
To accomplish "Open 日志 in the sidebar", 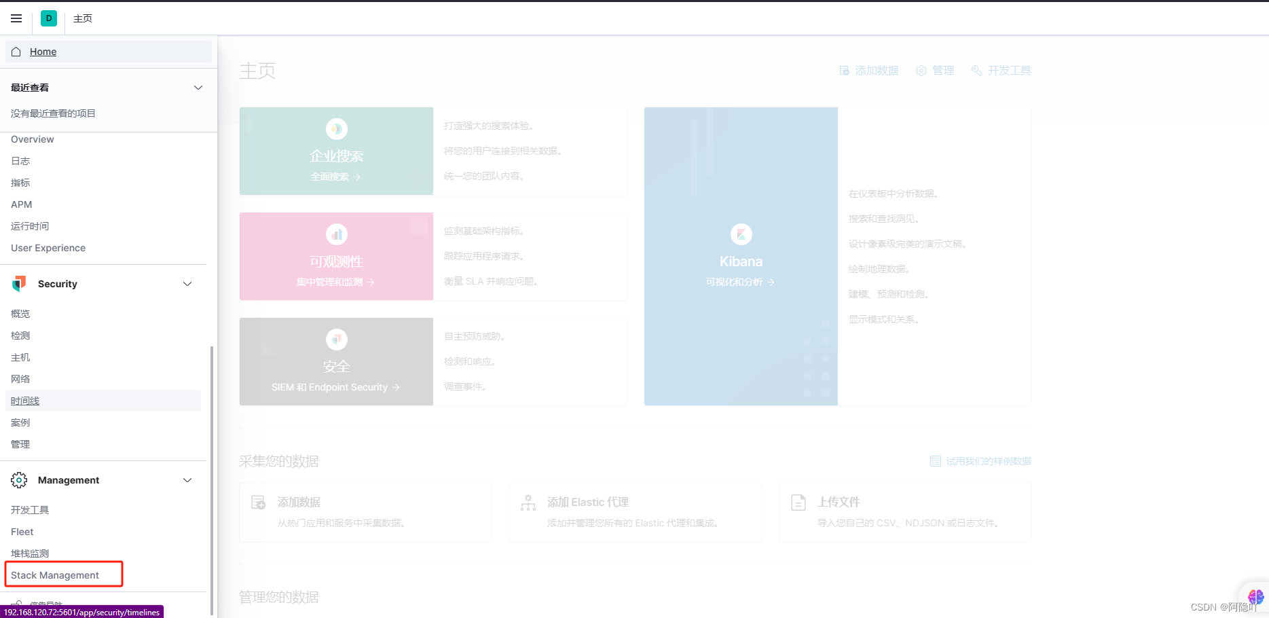I will 20,161.
